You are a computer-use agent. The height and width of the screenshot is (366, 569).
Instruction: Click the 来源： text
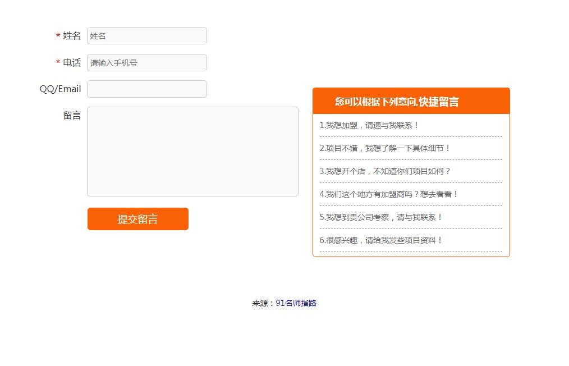click(263, 303)
